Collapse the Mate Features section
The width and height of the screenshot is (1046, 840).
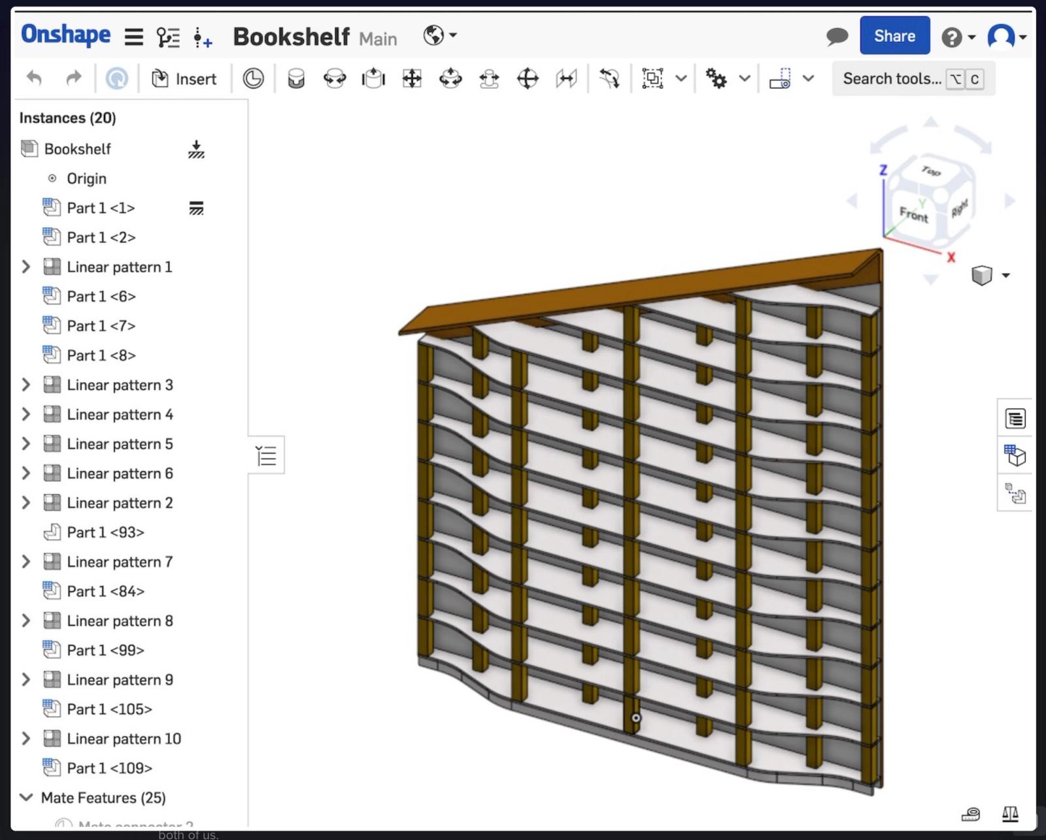pos(26,798)
